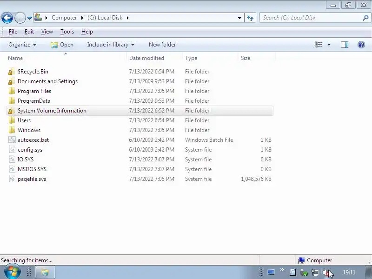Click the Documents and Settings name
Viewport: 372px width, 279px height.
pyautogui.click(x=48, y=81)
